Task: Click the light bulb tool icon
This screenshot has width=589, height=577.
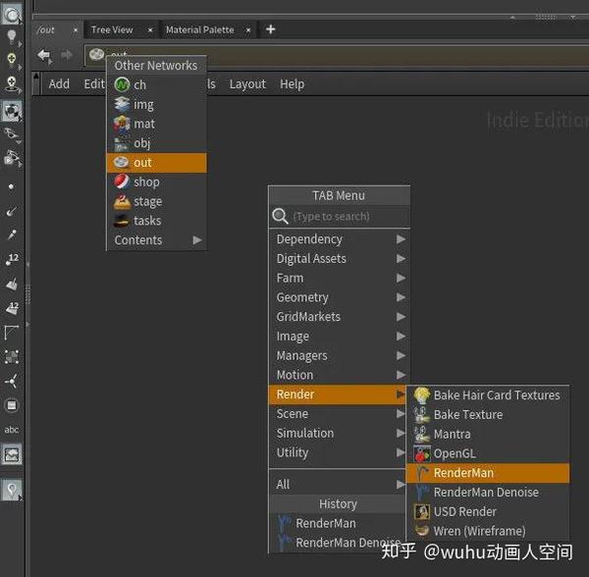Action: (x=12, y=36)
